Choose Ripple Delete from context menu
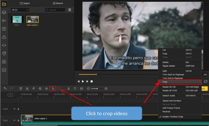 (180, 66)
